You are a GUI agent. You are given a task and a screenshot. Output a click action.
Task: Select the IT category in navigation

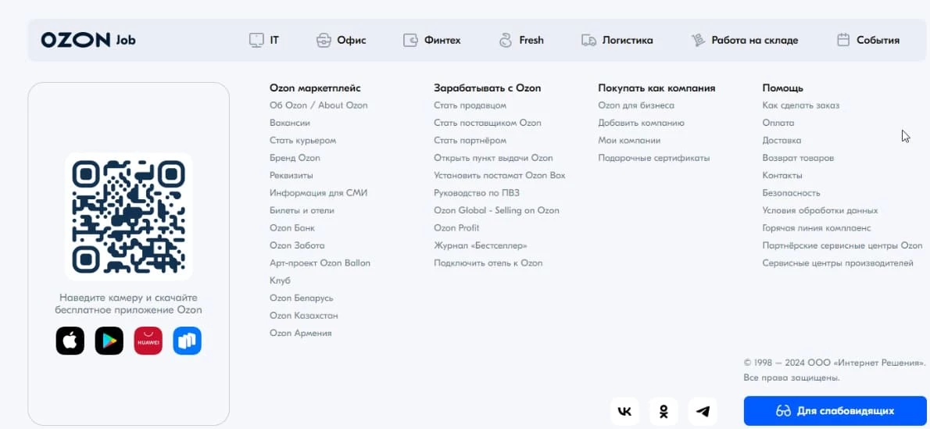[264, 40]
